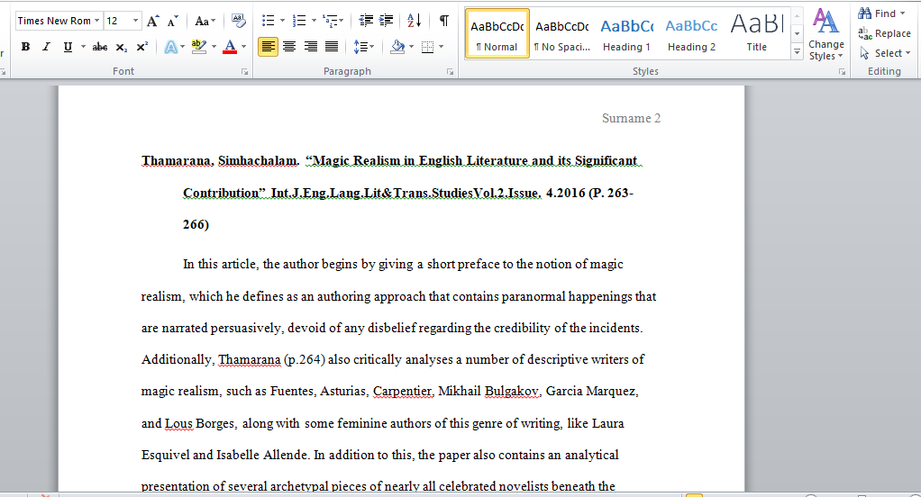Click Line Spacing icon
This screenshot has width=921, height=497.
click(360, 47)
